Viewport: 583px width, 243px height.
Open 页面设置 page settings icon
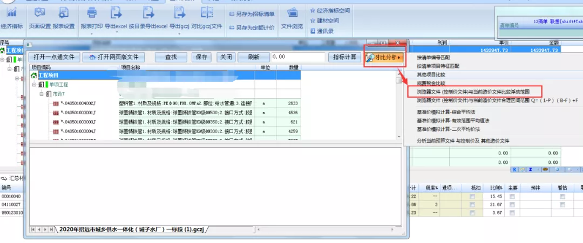click(x=39, y=13)
